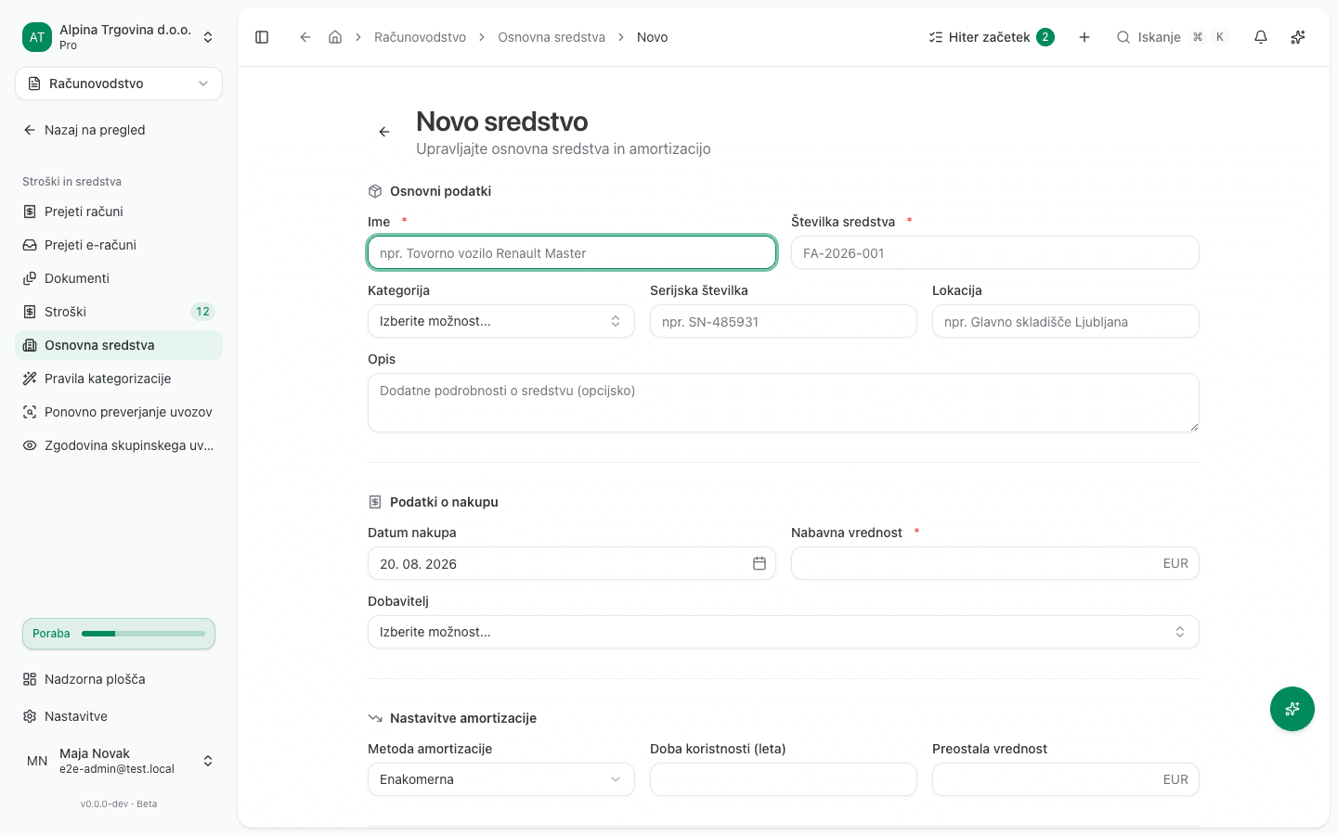Open Stroški in sidebar
Viewport: 1337px width, 835px height.
[x=119, y=312]
